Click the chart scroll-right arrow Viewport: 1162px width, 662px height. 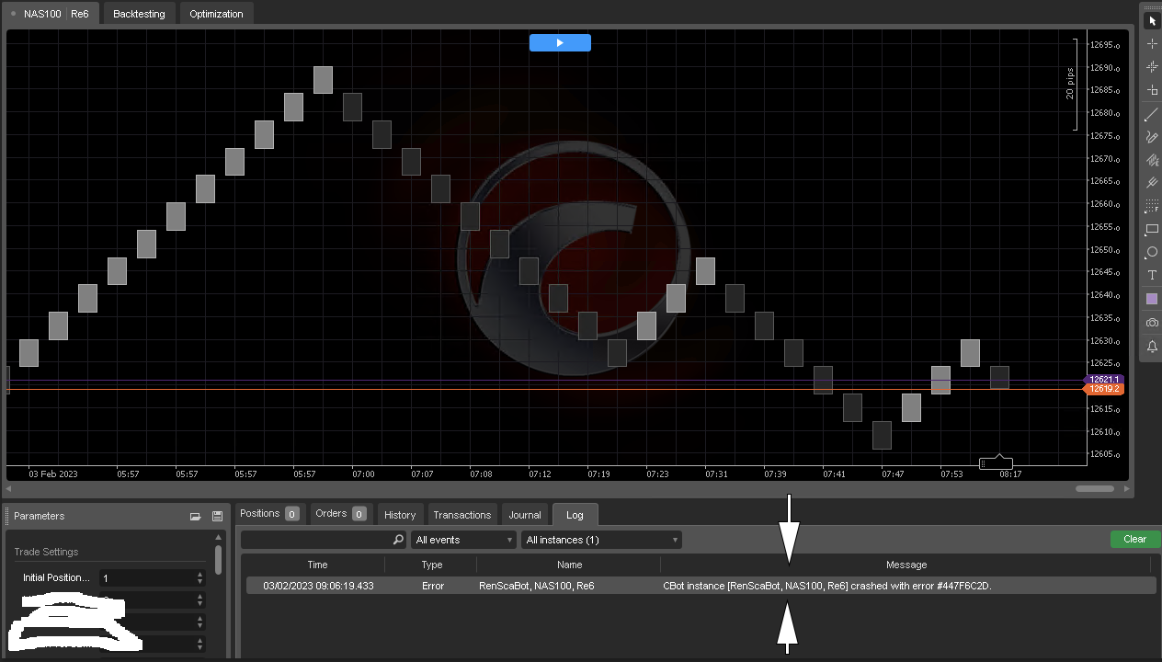tap(1127, 489)
